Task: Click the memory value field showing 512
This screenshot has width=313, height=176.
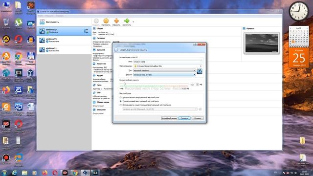Action: pos(193,85)
